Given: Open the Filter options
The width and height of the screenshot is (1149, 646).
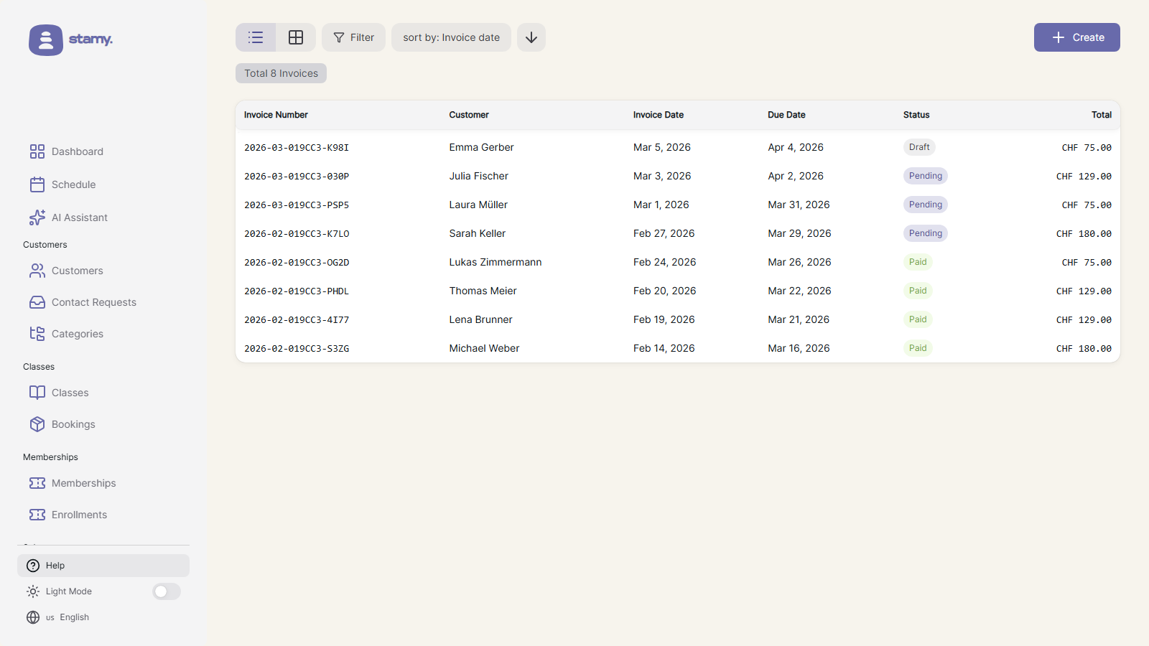Looking at the screenshot, I should pos(353,37).
